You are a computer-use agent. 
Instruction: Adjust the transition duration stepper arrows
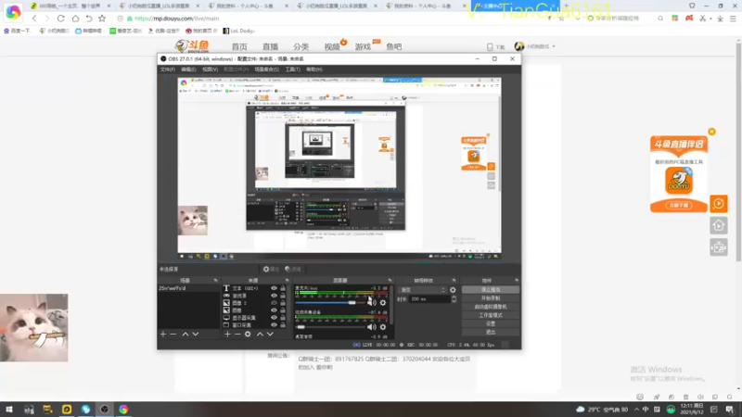(454, 298)
